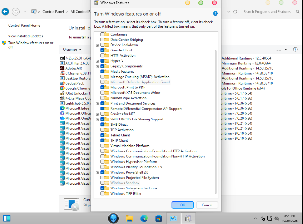Click the Search Programs and Features field
Screen dimensions: 303x224
pyautogui.click(x=267, y=12)
